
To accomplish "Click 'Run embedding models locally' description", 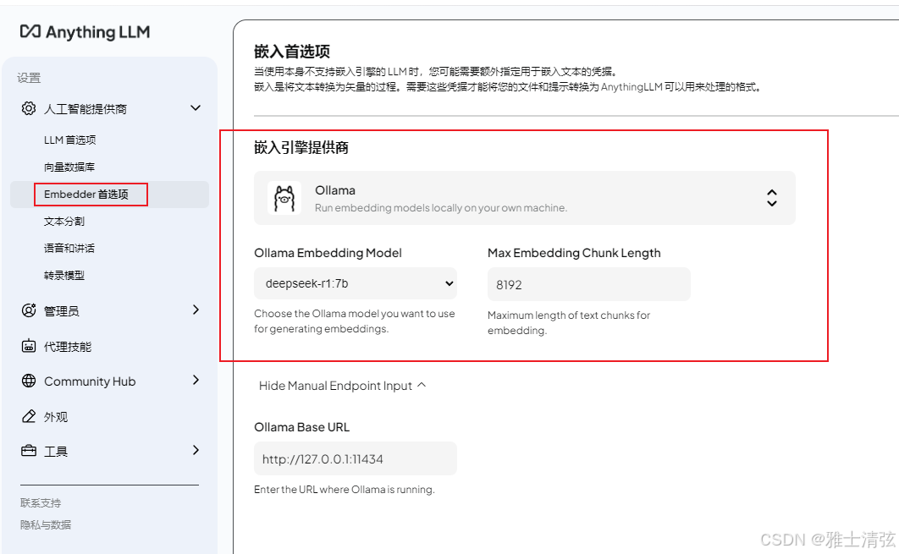I will [441, 207].
